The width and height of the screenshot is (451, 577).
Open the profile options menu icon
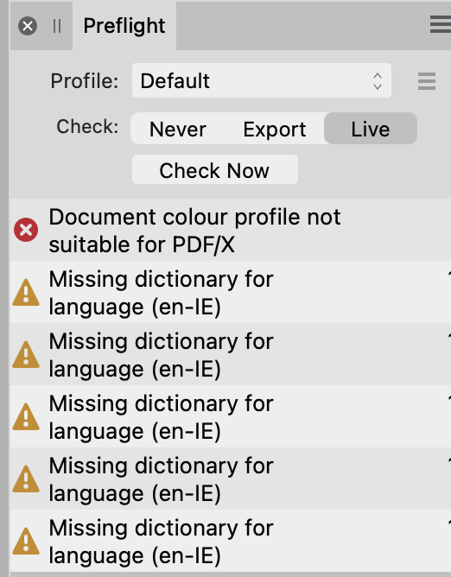click(x=427, y=81)
